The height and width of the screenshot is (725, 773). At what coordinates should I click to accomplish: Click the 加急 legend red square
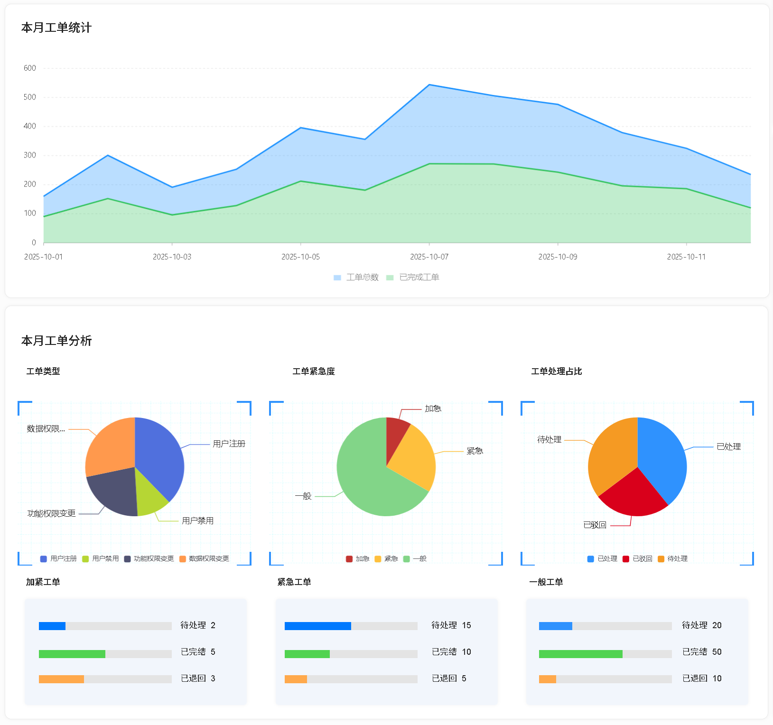349,559
